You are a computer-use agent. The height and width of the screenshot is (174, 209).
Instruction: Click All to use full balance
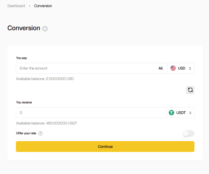[161, 68]
